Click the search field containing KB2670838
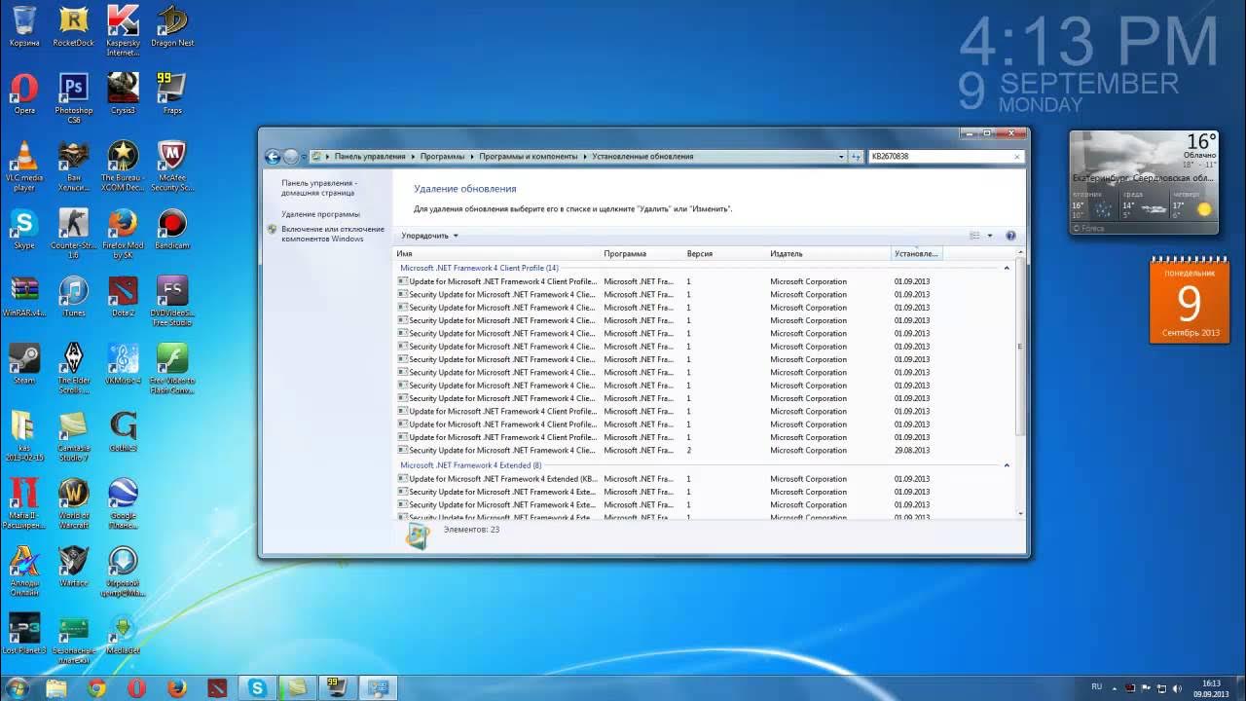 click(939, 156)
